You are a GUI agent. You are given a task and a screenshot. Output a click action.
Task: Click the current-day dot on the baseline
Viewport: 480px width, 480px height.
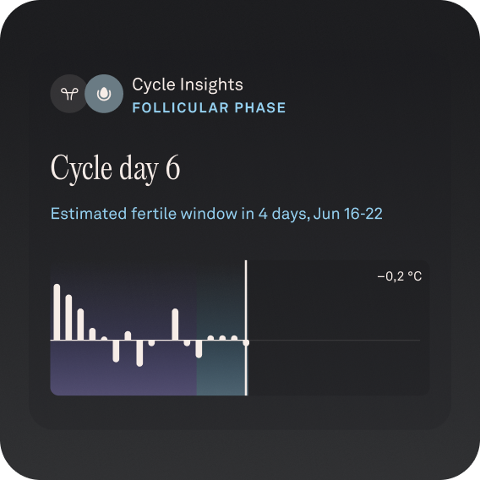click(246, 343)
